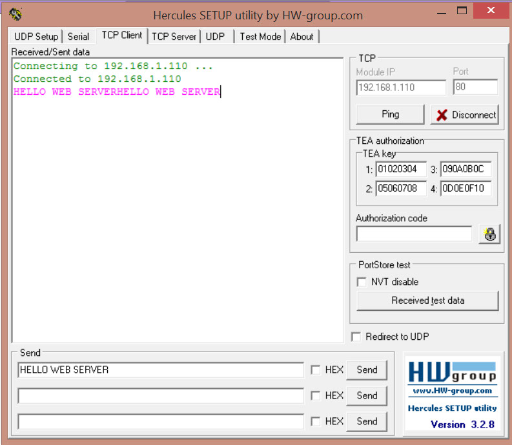Click the 'Hercules SETUP utility' text beneath logo

[452, 408]
